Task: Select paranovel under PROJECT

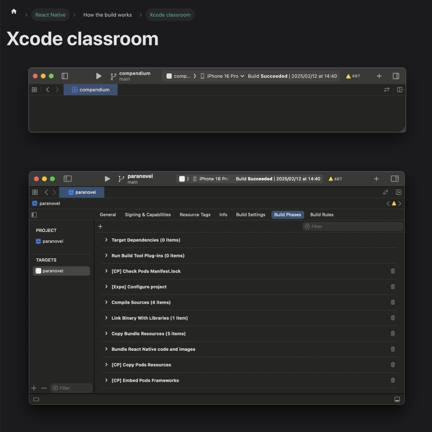Action: (x=50, y=241)
